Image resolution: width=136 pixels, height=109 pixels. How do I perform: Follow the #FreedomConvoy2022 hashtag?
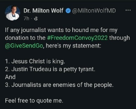[78, 38]
